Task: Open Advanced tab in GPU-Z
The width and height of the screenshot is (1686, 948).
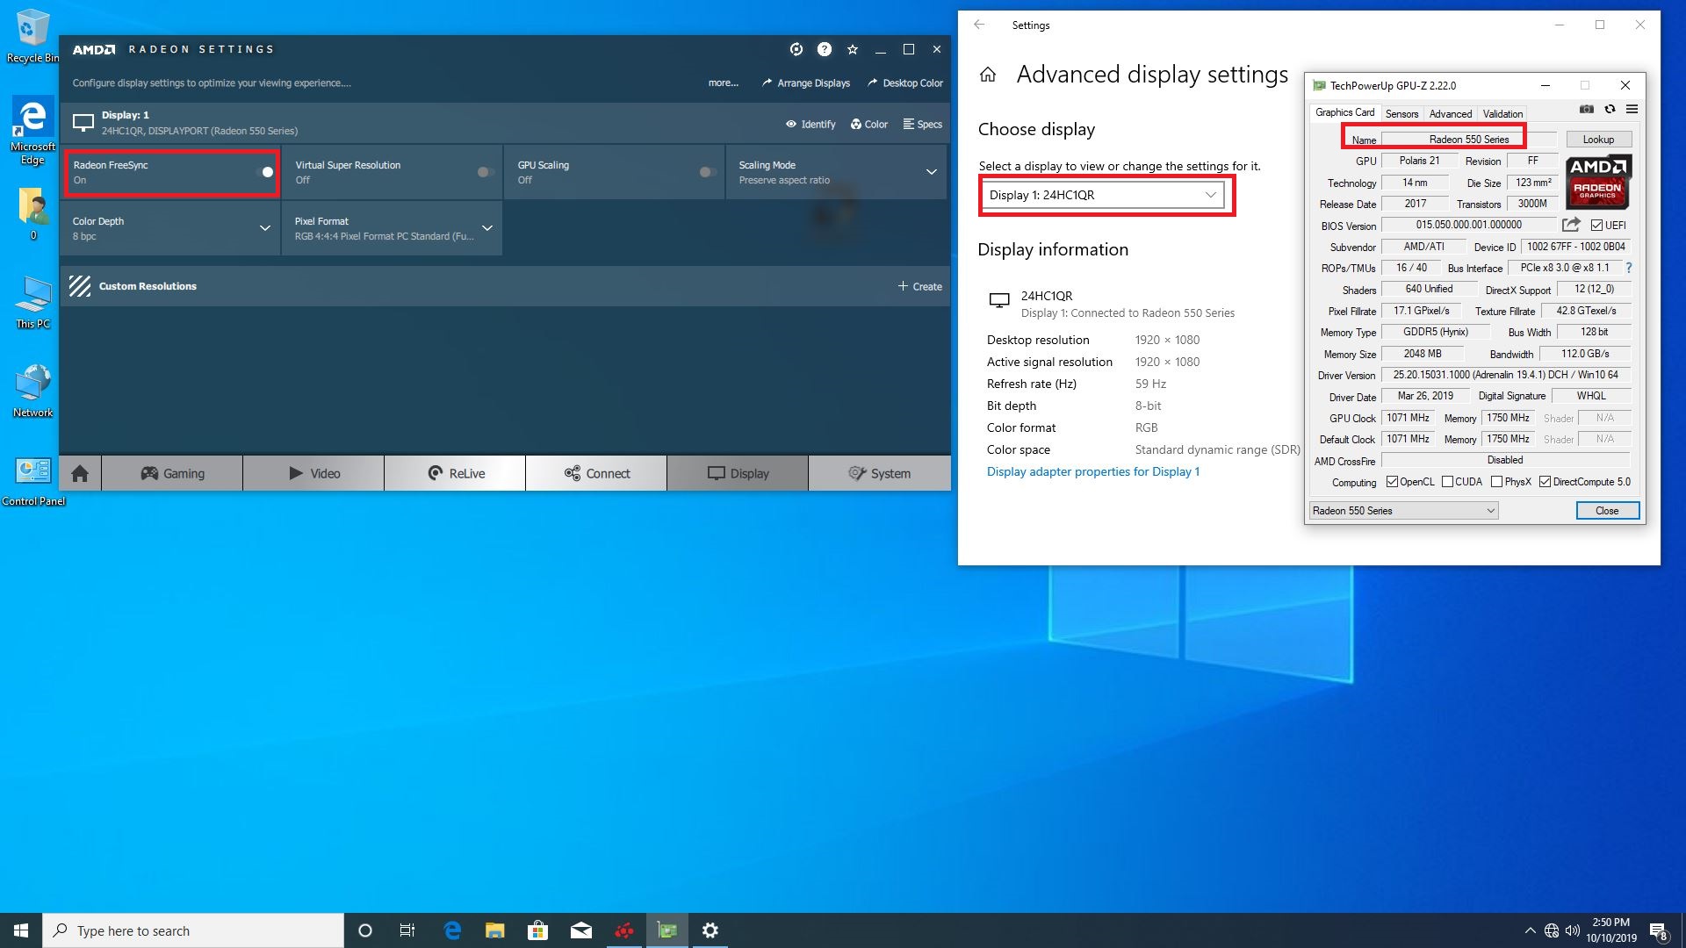Action: tap(1450, 114)
